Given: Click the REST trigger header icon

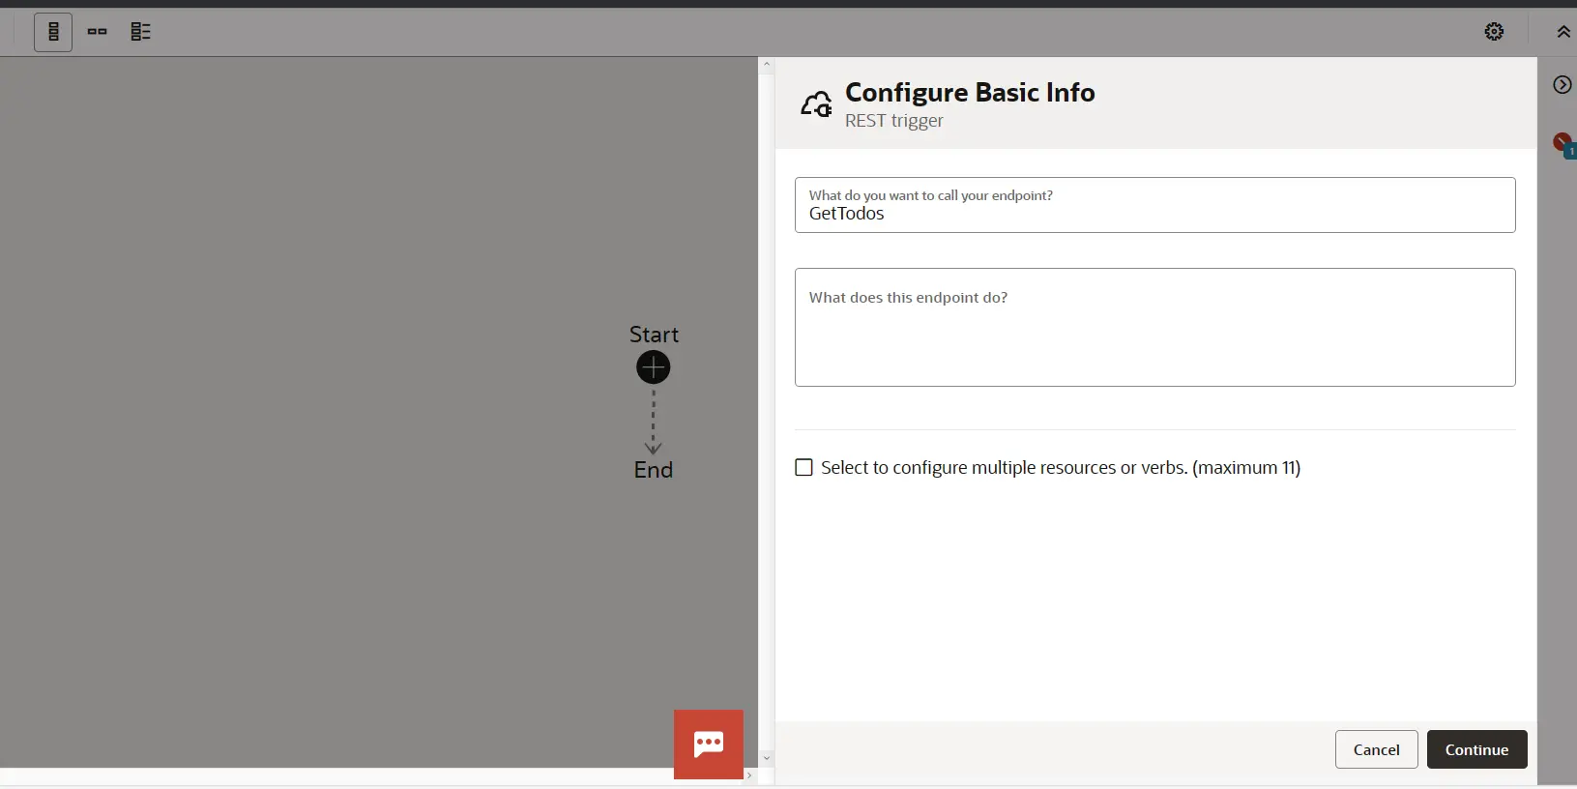Looking at the screenshot, I should [816, 104].
